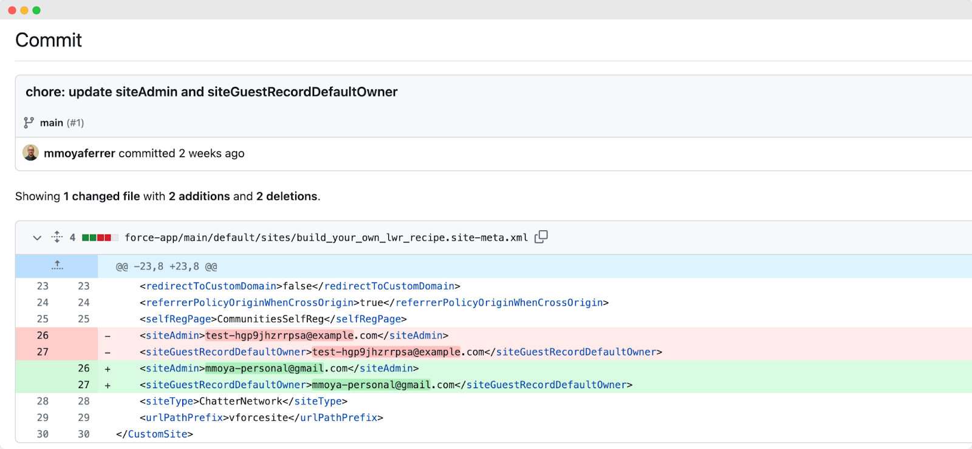Screen dimensions: 972x449
Task: Click the deleted siteAdmin test-hgp9jhzrrpsa email
Action: [291, 335]
